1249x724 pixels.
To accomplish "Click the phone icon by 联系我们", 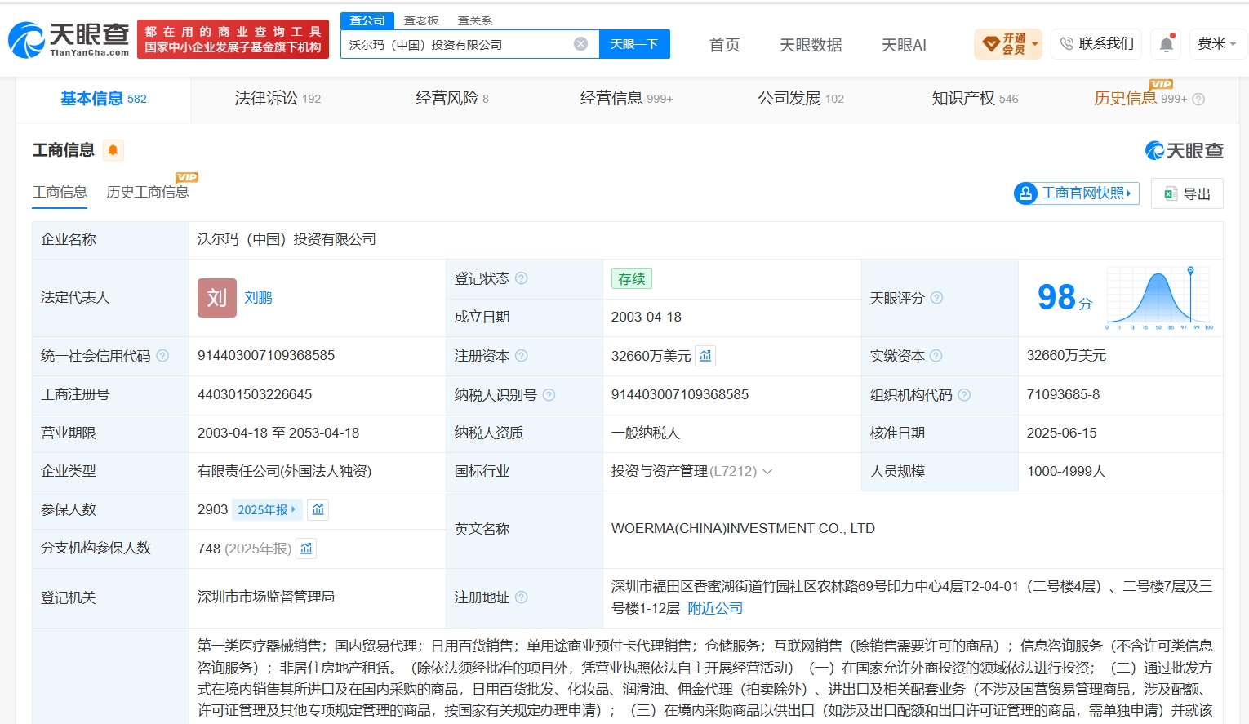I will (x=1067, y=44).
